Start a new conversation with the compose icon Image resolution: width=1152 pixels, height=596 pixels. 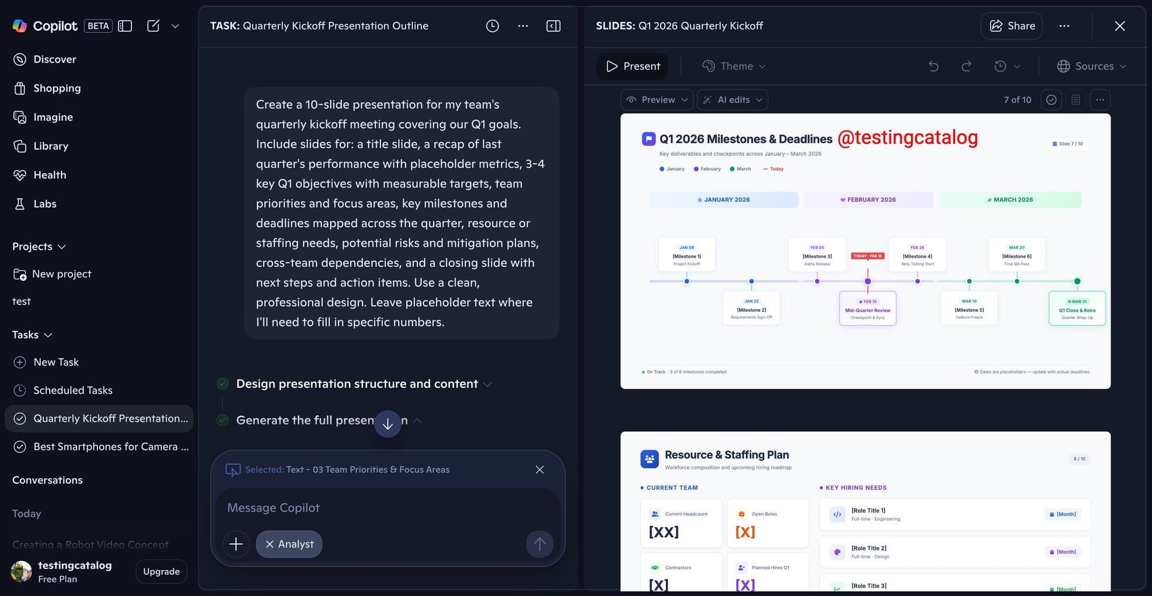[153, 26]
